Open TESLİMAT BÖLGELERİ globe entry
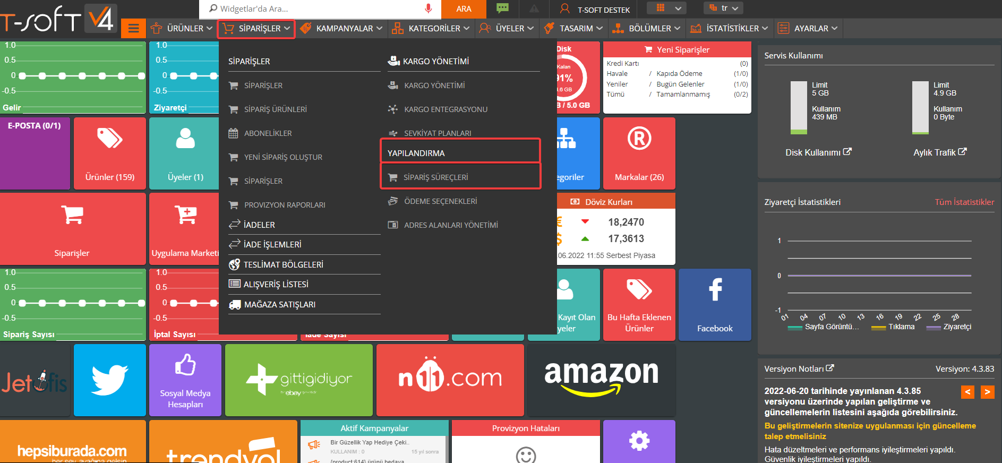Screen dimensions: 1002x463 click(x=276, y=264)
